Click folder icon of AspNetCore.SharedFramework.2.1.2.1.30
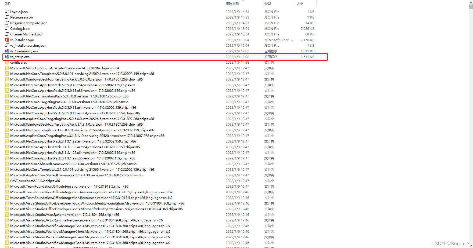Image resolution: width=473 pixels, height=248 pixels. pyautogui.click(x=7, y=175)
